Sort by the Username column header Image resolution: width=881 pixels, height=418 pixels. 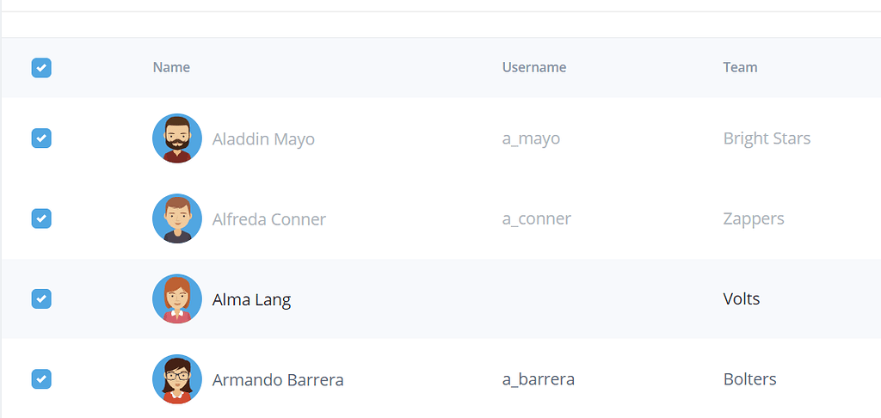pyautogui.click(x=533, y=67)
